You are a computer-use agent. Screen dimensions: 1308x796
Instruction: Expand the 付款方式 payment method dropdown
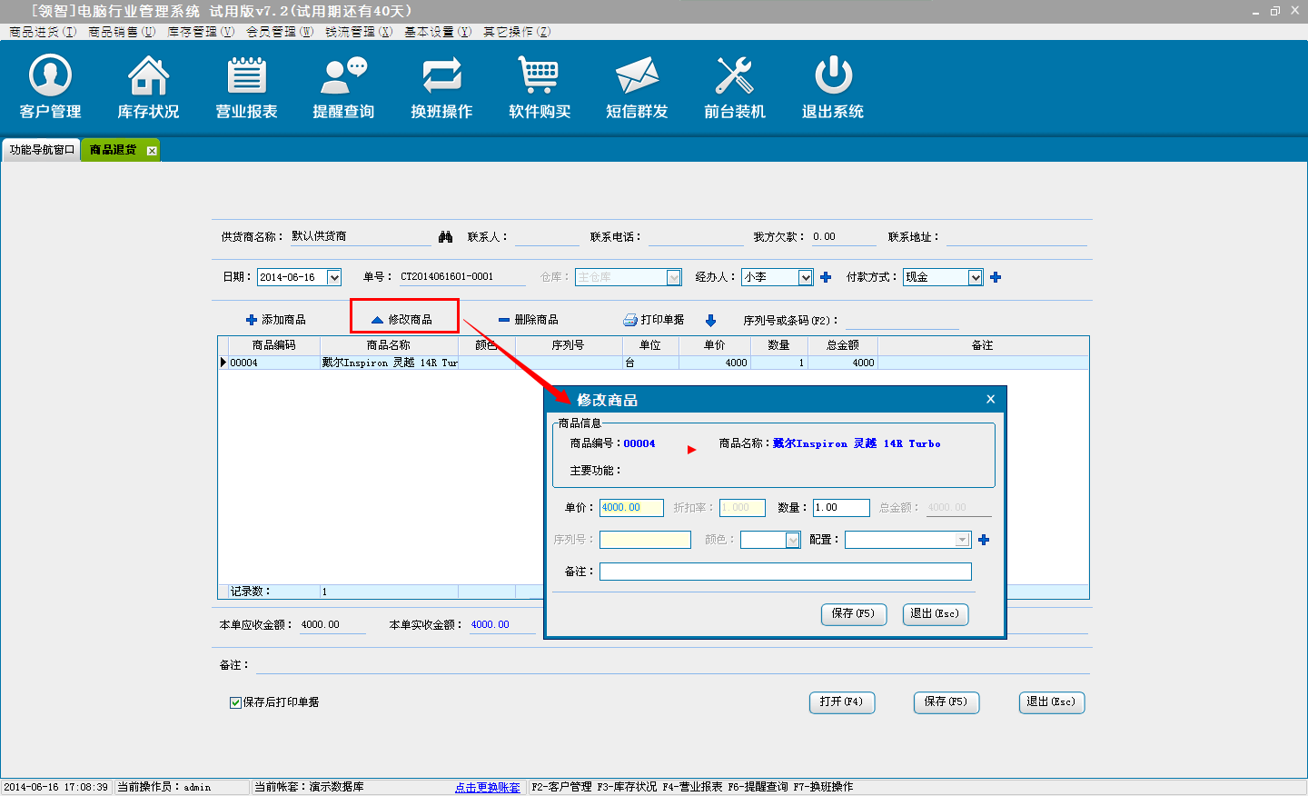point(975,278)
